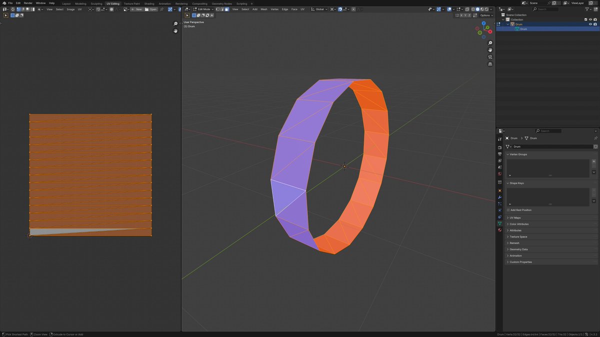Screen dimensions: 600x337
Task: Open the Scene properties tab icon
Action: 499,167
